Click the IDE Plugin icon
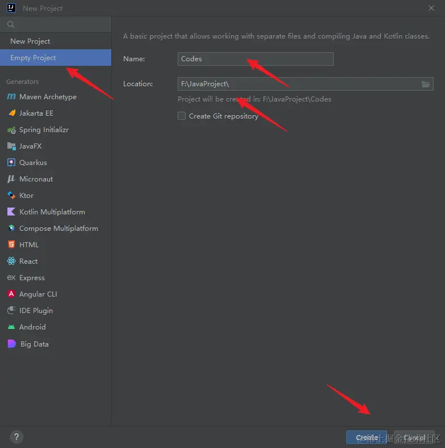This screenshot has width=445, height=448. pyautogui.click(x=11, y=310)
